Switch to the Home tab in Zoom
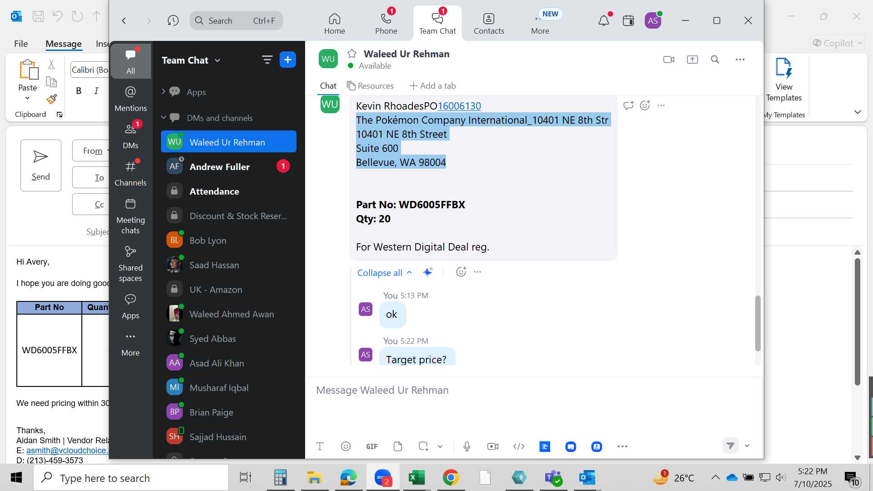The image size is (873, 491). pyautogui.click(x=334, y=23)
